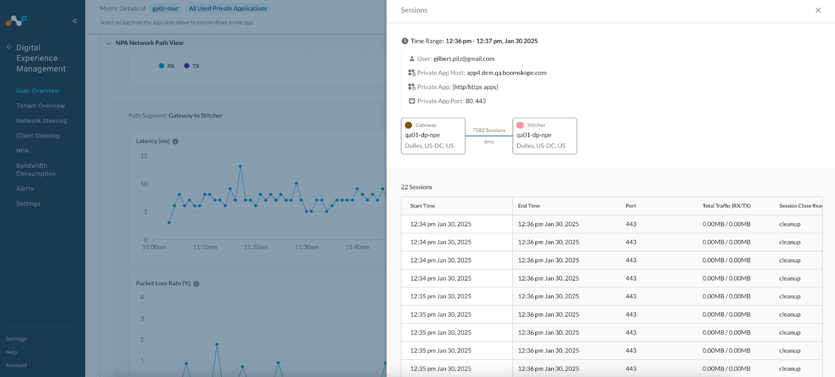Open Tenant Overview in sidebar
The image size is (835, 377).
point(41,106)
